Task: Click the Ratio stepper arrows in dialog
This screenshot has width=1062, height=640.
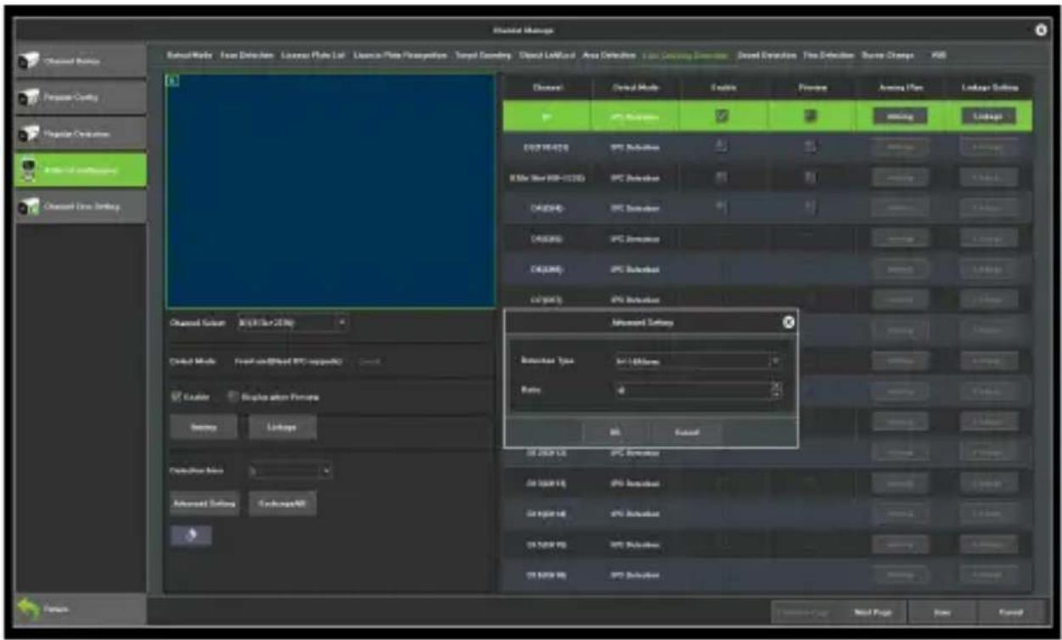Action: (x=776, y=390)
